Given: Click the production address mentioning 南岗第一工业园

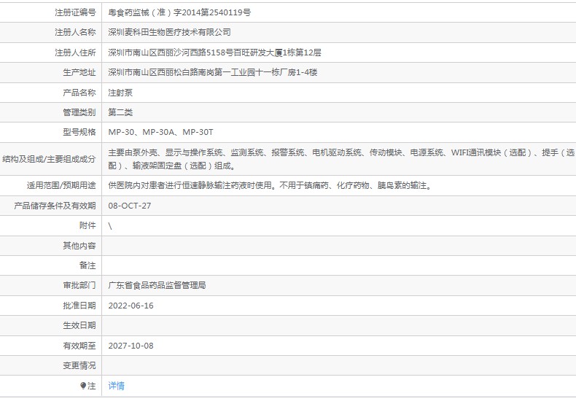Looking at the screenshot, I should coord(213,72).
